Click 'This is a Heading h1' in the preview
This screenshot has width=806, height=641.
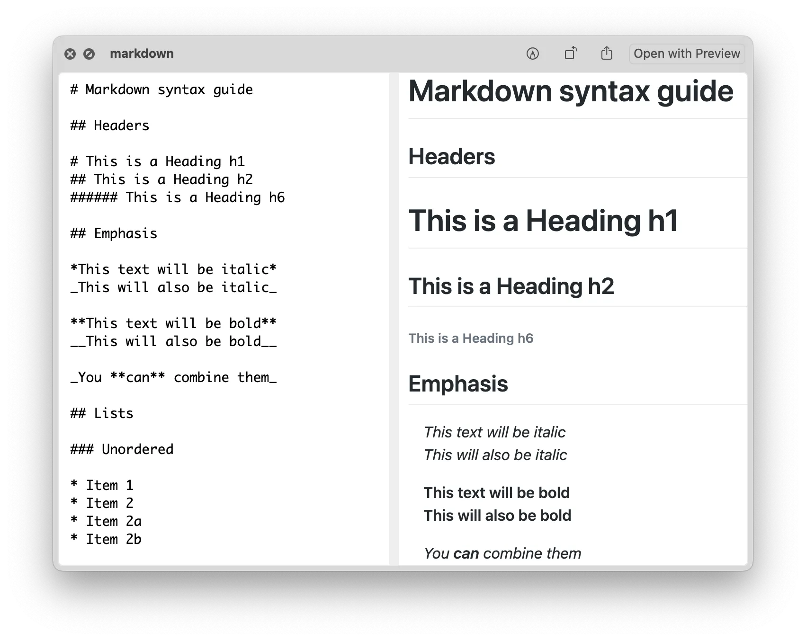tap(544, 220)
